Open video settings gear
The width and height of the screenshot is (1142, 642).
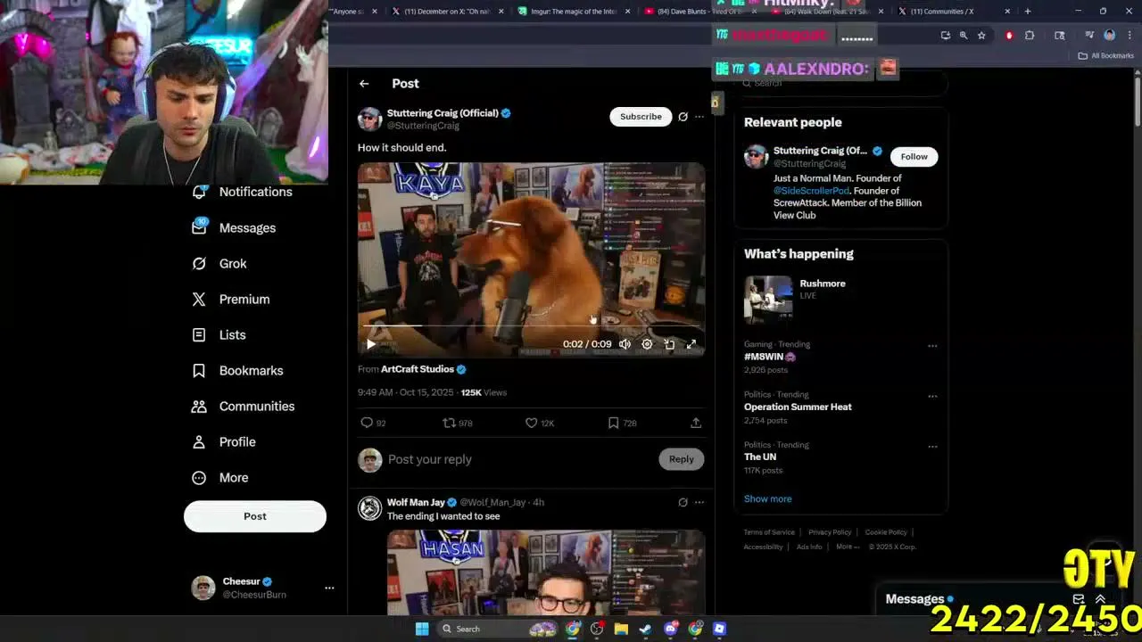[x=647, y=344]
